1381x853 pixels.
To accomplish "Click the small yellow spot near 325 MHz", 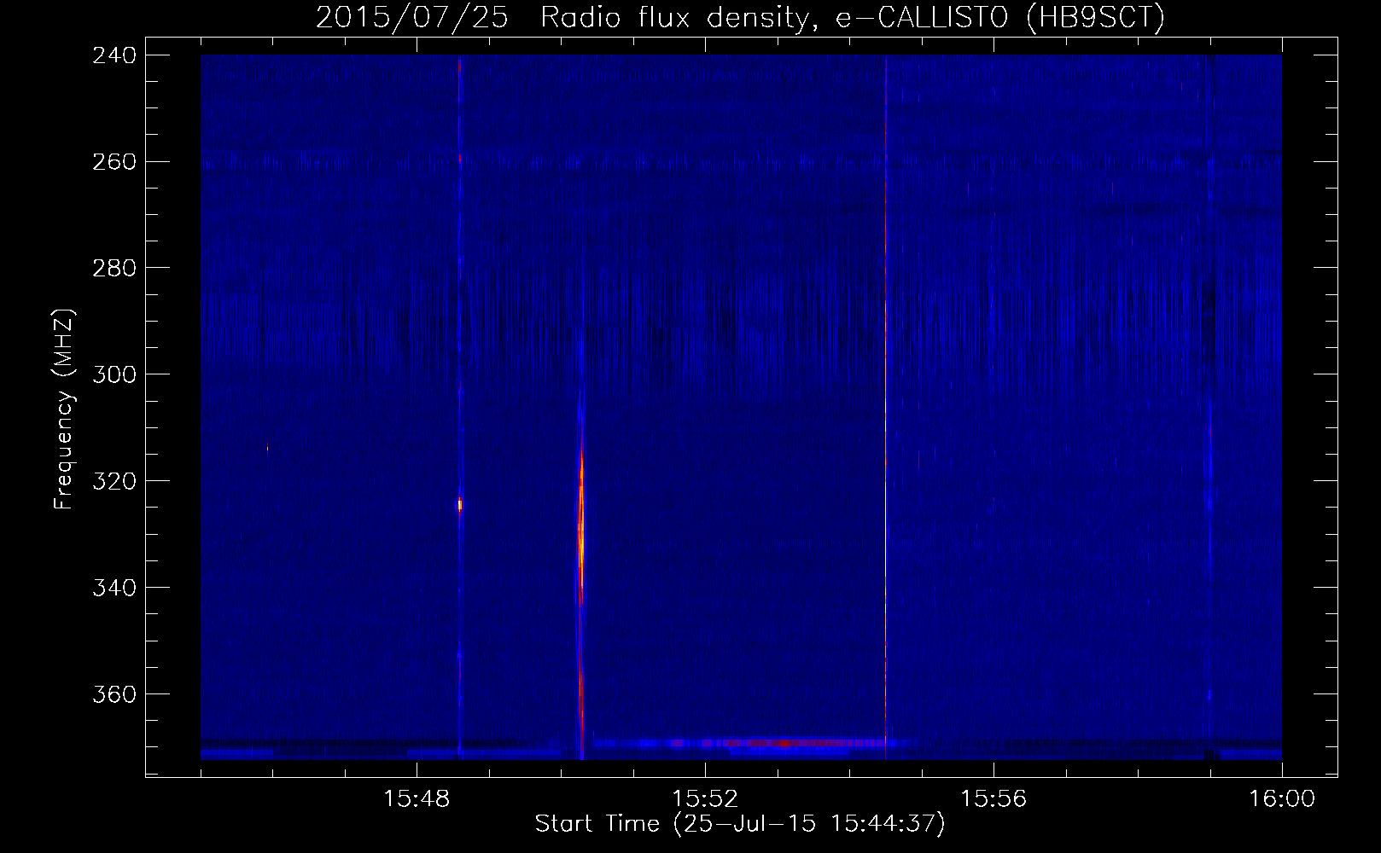I will pos(460,504).
